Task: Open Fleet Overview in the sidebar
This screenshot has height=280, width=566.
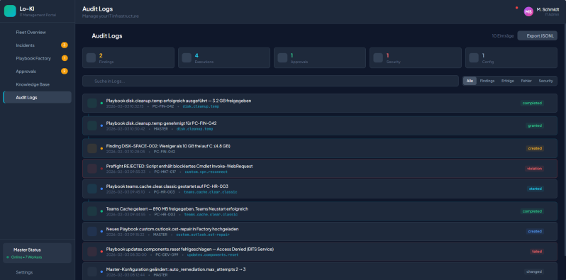Action: coord(37,32)
